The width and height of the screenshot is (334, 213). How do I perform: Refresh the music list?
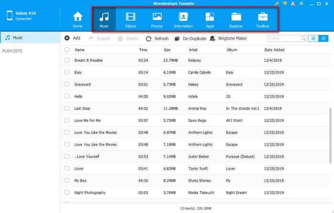[157, 39]
